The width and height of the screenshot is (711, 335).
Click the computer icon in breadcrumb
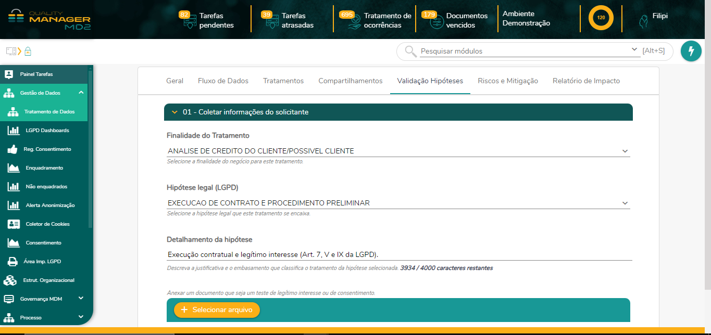coord(11,51)
